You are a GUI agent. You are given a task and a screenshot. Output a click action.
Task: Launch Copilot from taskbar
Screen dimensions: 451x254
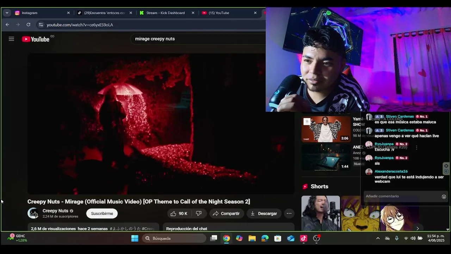[x=239, y=238]
